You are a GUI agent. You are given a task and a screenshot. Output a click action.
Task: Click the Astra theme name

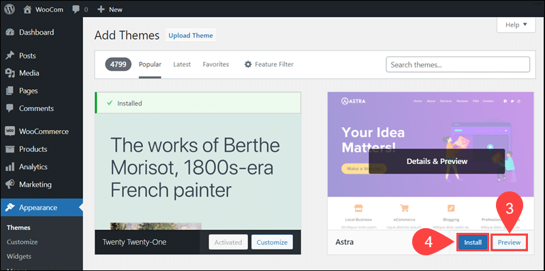pyautogui.click(x=345, y=242)
